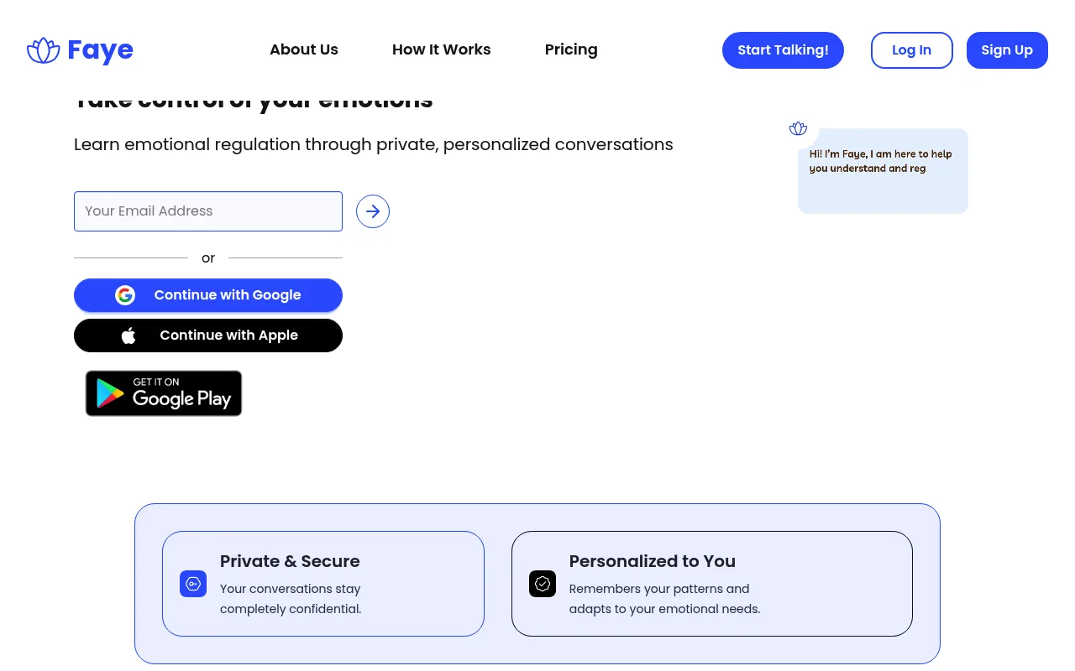This screenshot has width=1075, height=671.
Task: Select the Personalized to You card
Action: click(712, 584)
